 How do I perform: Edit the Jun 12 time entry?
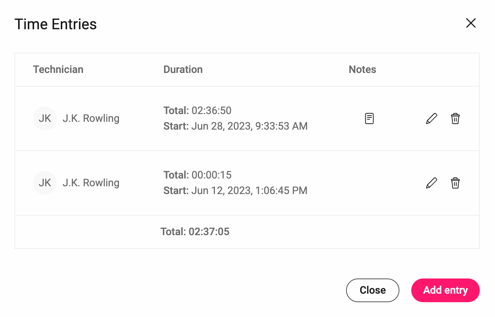tap(432, 183)
